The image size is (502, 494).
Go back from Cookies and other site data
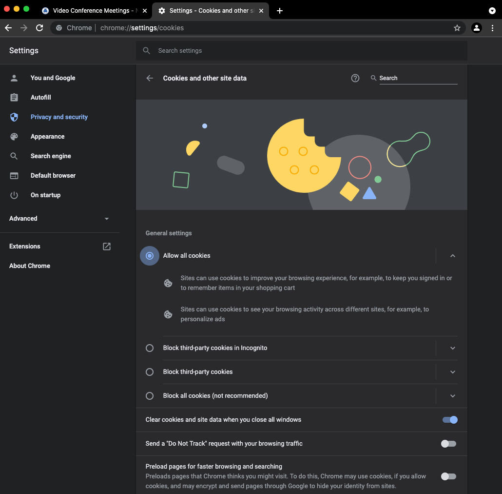150,78
